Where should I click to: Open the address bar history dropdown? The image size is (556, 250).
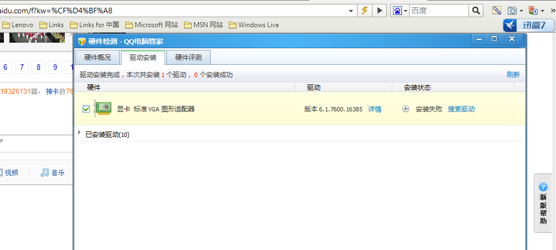pyautogui.click(x=351, y=11)
